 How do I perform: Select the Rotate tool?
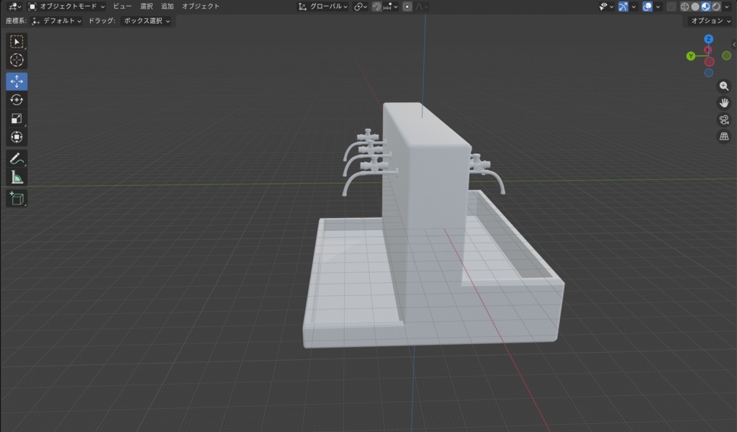(x=17, y=99)
